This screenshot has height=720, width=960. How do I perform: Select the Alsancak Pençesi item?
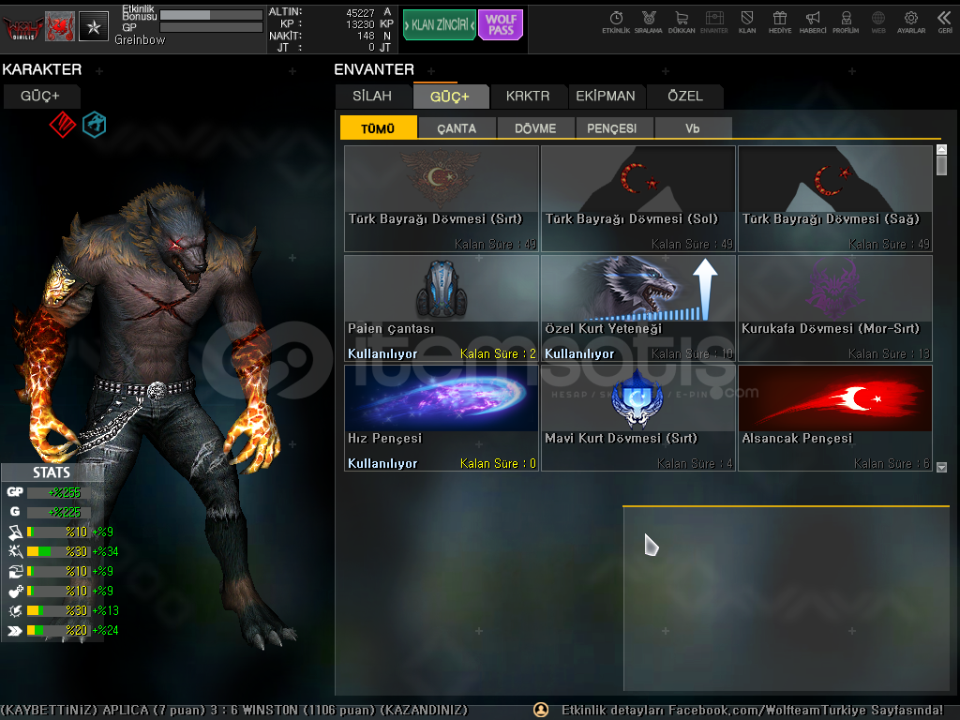[x=835, y=418]
